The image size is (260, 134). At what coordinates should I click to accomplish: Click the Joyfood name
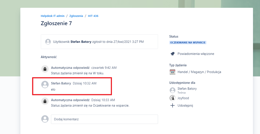pos(183,98)
